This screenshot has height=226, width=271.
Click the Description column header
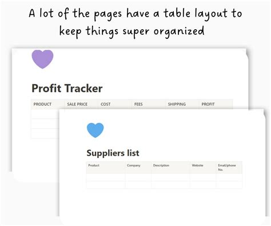pos(161,165)
